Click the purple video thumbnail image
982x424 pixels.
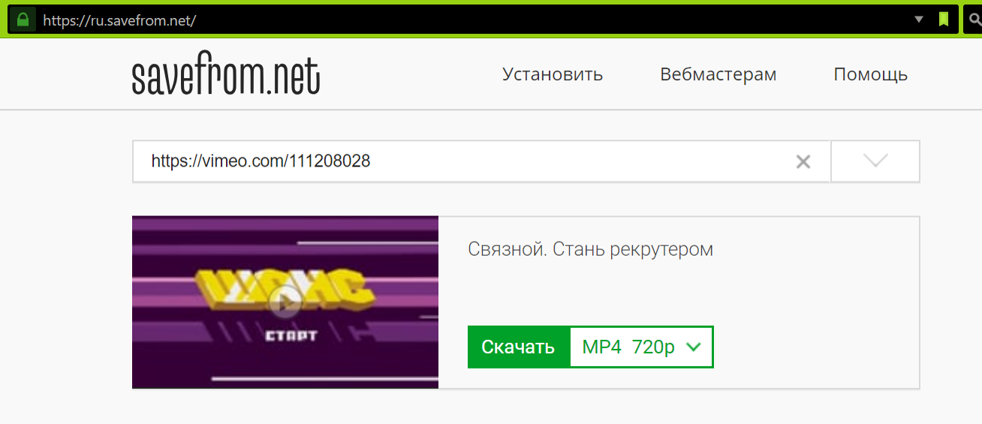285,302
